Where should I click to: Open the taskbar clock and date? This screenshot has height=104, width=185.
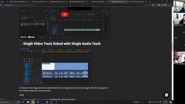165,102
